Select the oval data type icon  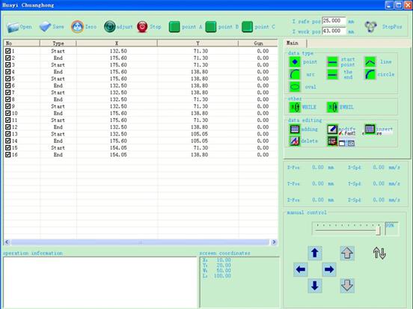[295, 87]
